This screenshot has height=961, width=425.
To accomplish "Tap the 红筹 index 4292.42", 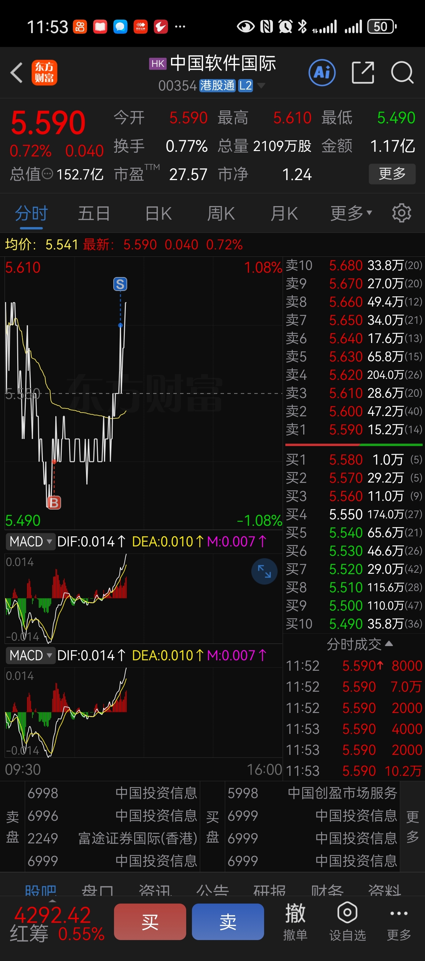I will 57,924.
